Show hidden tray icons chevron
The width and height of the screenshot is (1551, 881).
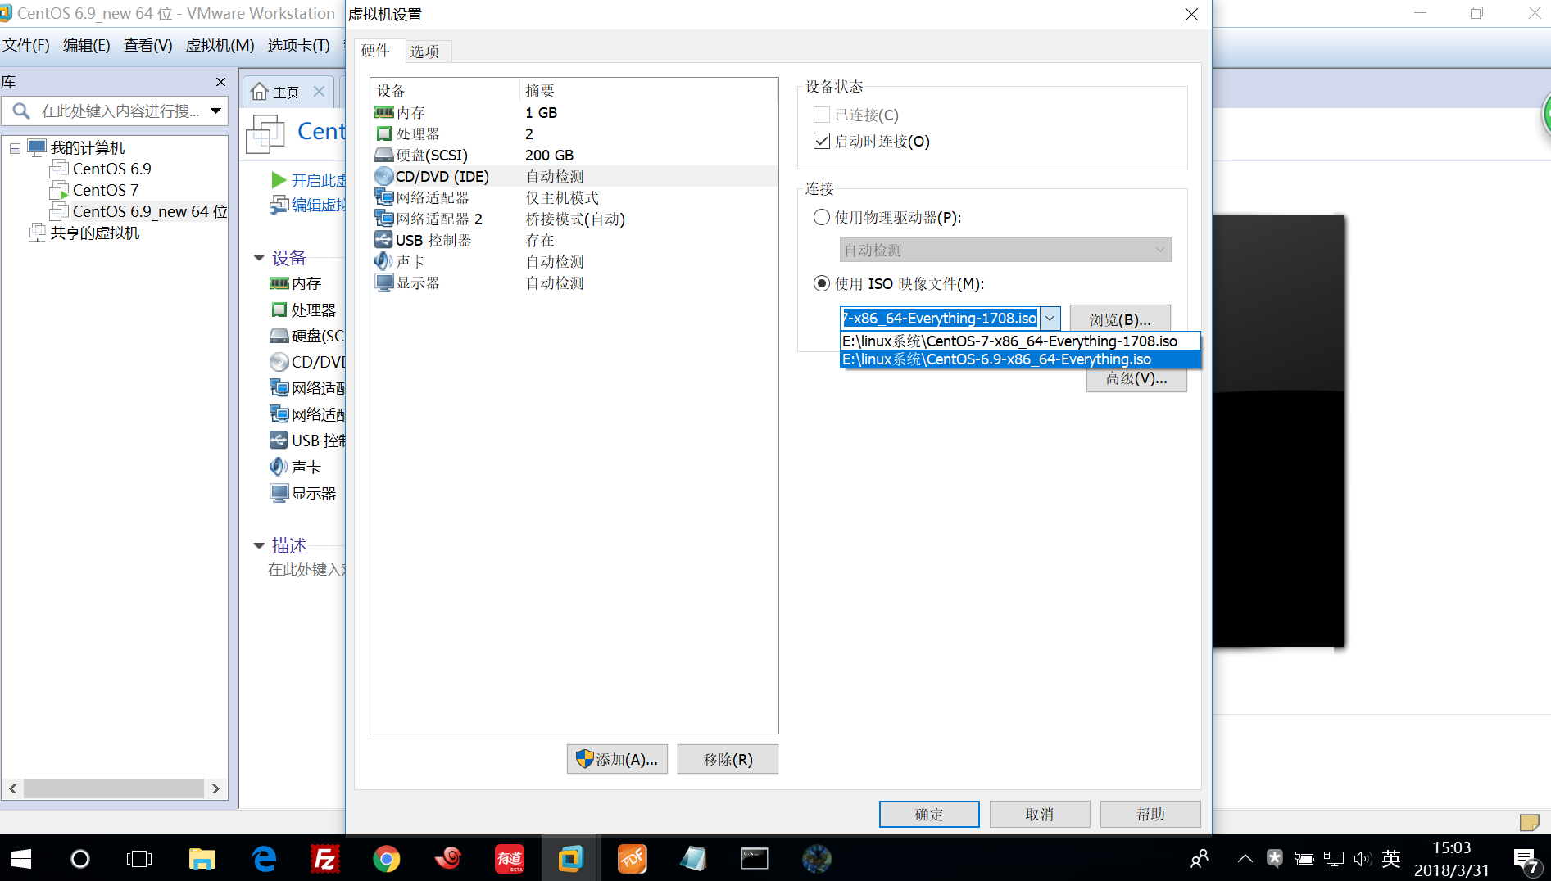[x=1245, y=858]
